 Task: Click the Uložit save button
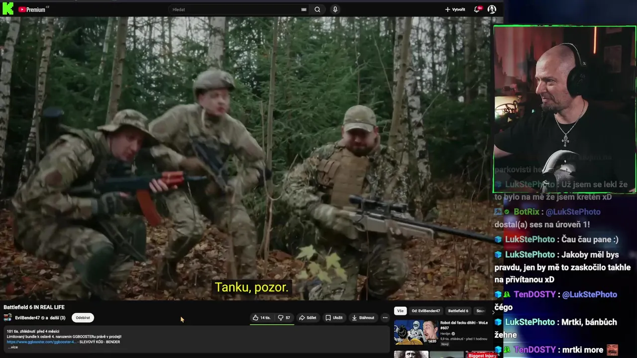[334, 318]
